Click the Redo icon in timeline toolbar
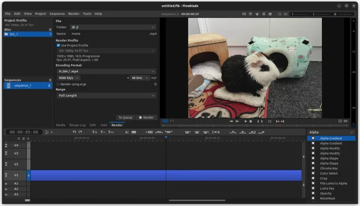 point(81,132)
